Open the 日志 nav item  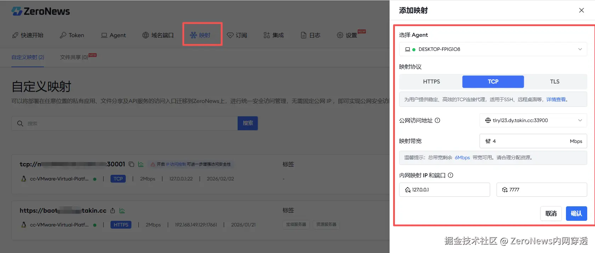tap(311, 35)
